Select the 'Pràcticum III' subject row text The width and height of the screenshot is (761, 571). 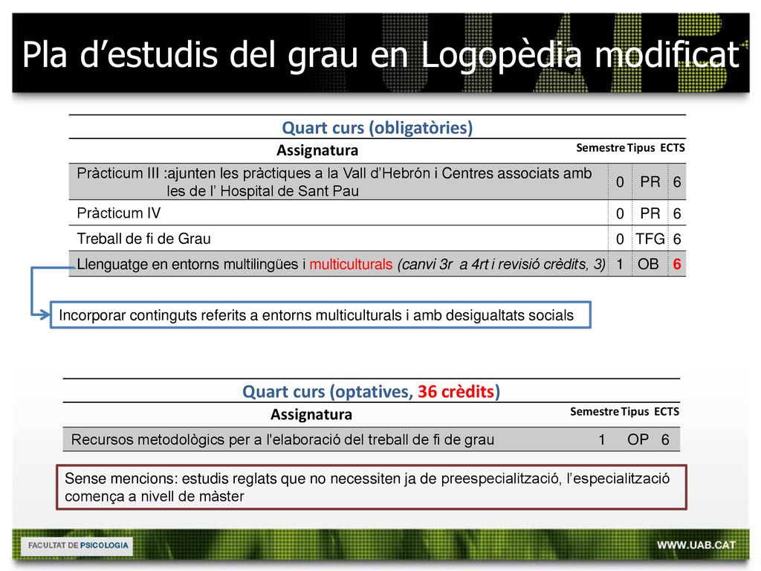pos(334,182)
